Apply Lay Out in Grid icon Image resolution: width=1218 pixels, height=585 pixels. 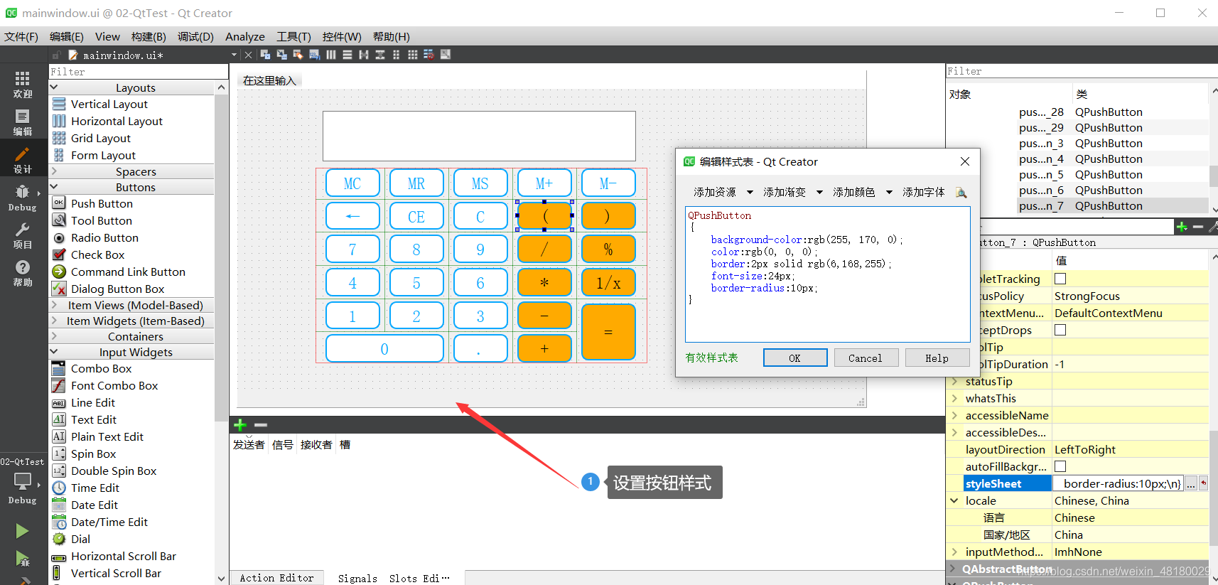click(413, 55)
